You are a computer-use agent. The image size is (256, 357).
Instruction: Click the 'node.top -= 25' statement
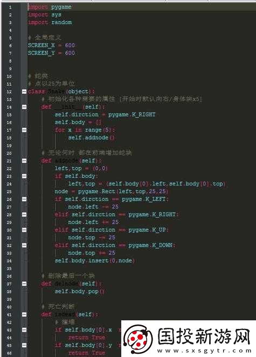(92, 237)
